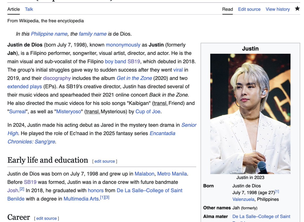
Task: Click edit source beside Early life and education
Action: tap(105, 161)
